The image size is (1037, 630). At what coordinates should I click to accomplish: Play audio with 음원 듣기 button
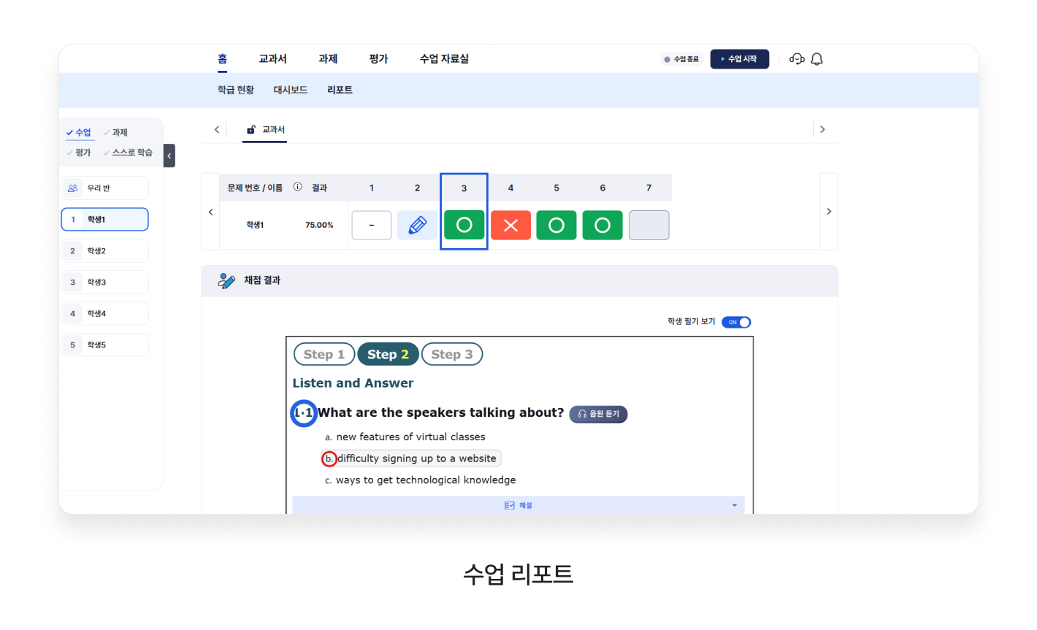(x=598, y=414)
